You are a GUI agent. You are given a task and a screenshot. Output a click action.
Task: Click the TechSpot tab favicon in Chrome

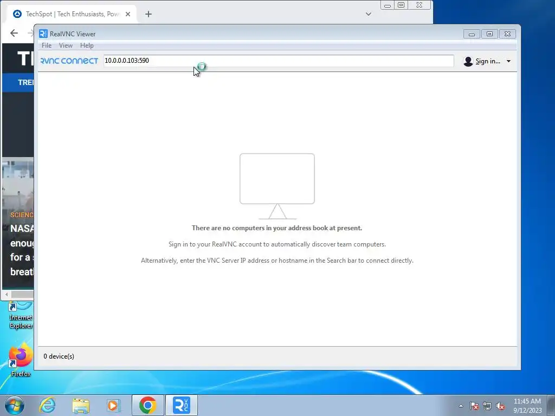coord(17,14)
